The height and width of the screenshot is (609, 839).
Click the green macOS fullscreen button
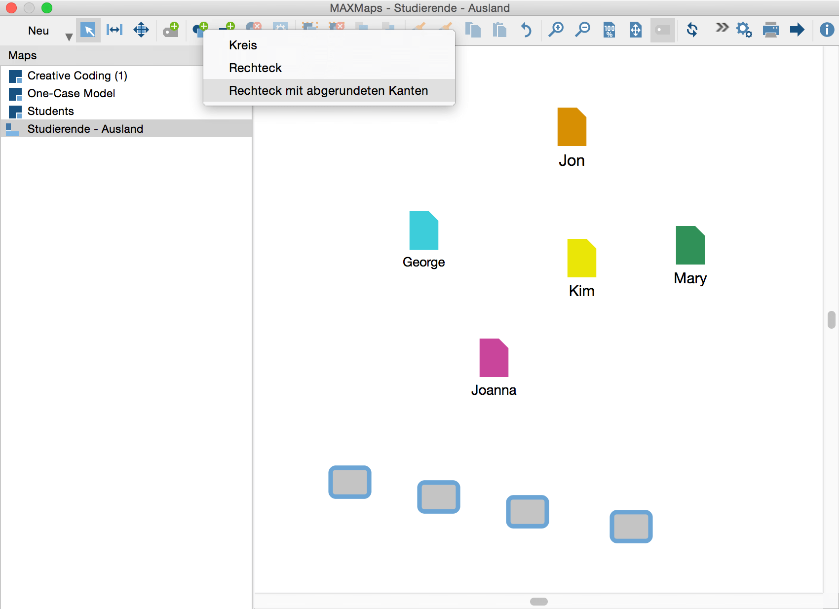[x=47, y=8]
